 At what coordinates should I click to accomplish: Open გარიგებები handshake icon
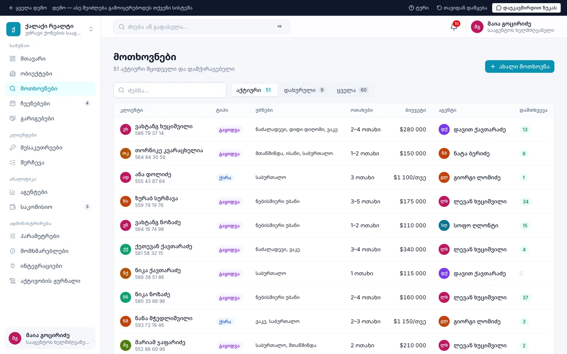(13, 118)
